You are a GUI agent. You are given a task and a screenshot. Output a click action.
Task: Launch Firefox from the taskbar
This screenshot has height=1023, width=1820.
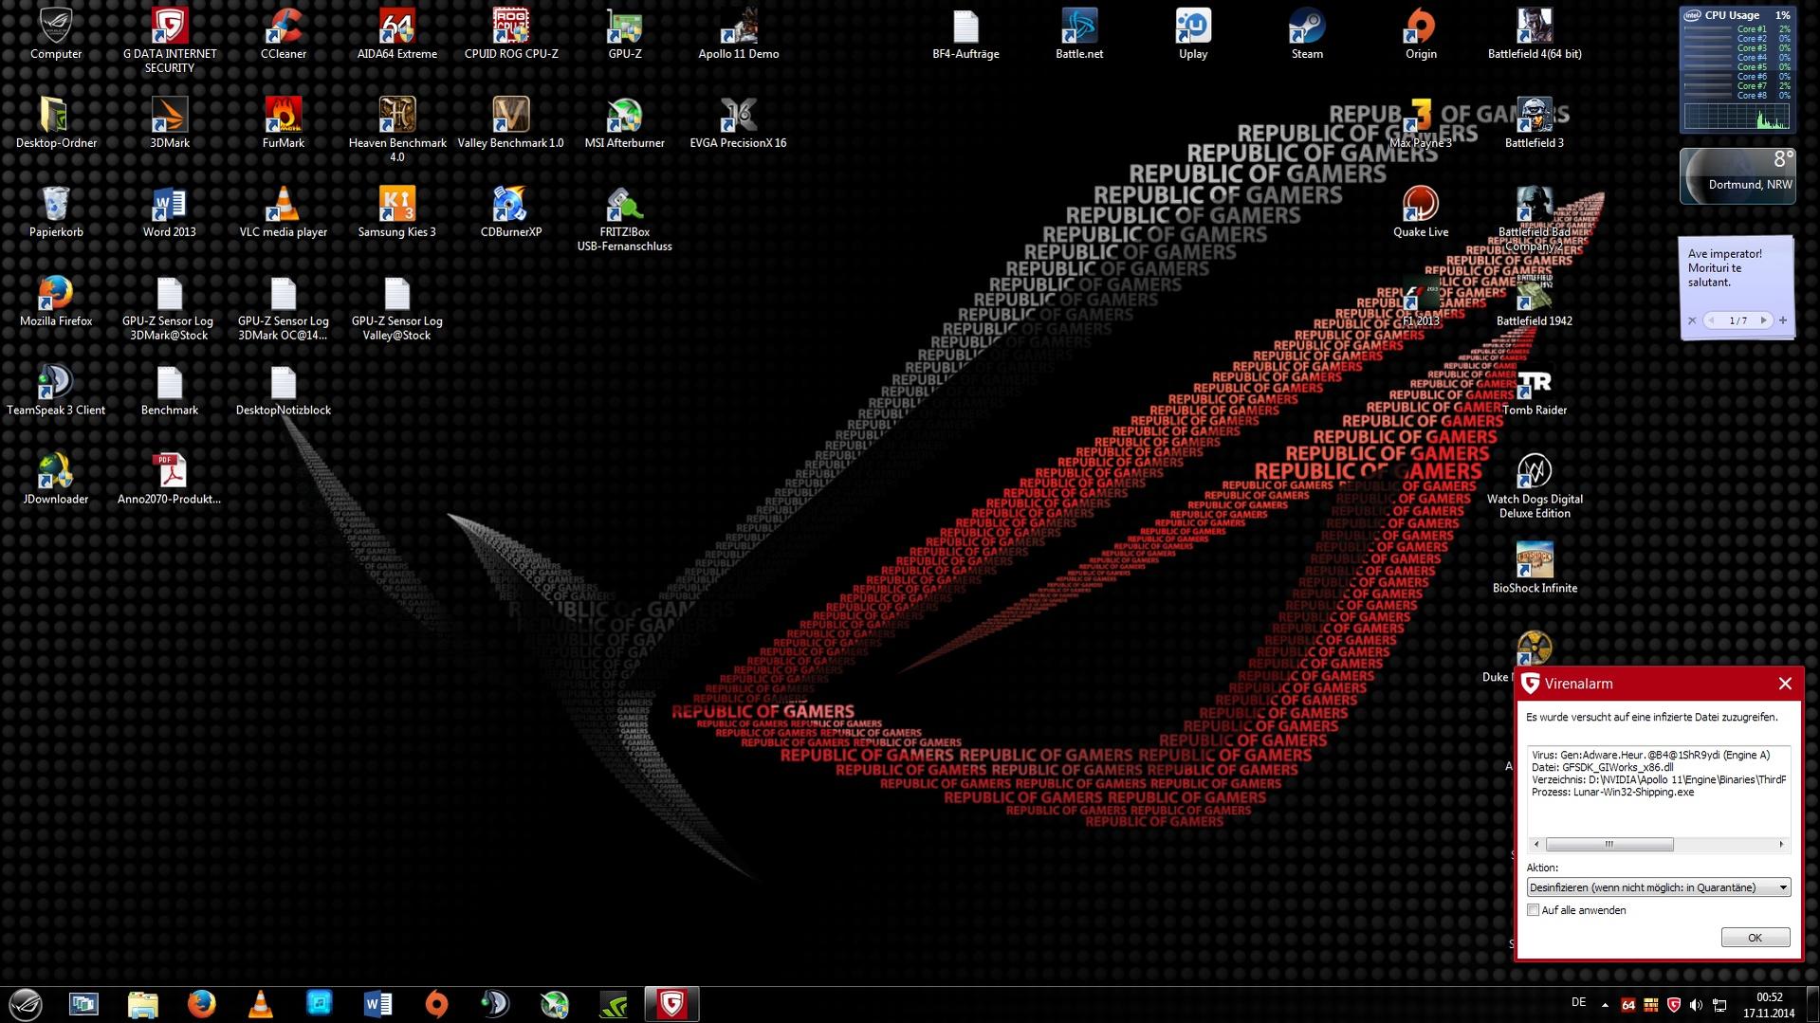[201, 1004]
